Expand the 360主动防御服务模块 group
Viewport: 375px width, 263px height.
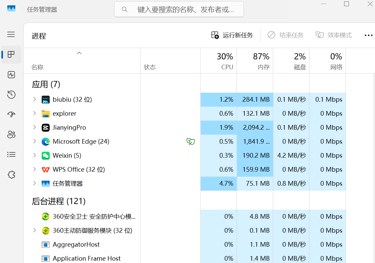(x=34, y=230)
